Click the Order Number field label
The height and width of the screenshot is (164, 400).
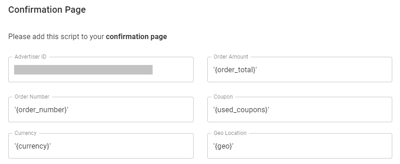tap(32, 97)
